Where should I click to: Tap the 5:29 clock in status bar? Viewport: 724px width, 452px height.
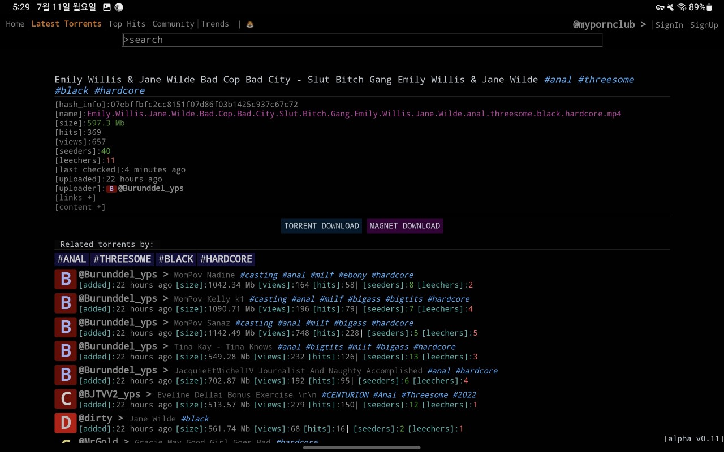pyautogui.click(x=21, y=7)
